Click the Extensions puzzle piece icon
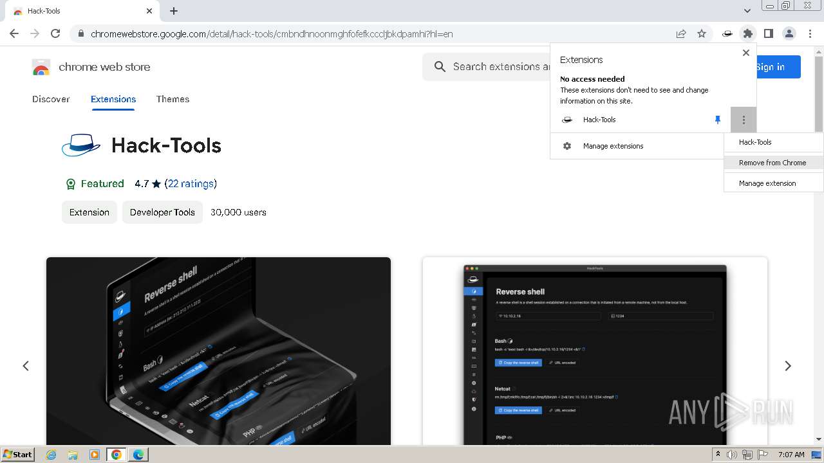824x463 pixels. (748, 33)
